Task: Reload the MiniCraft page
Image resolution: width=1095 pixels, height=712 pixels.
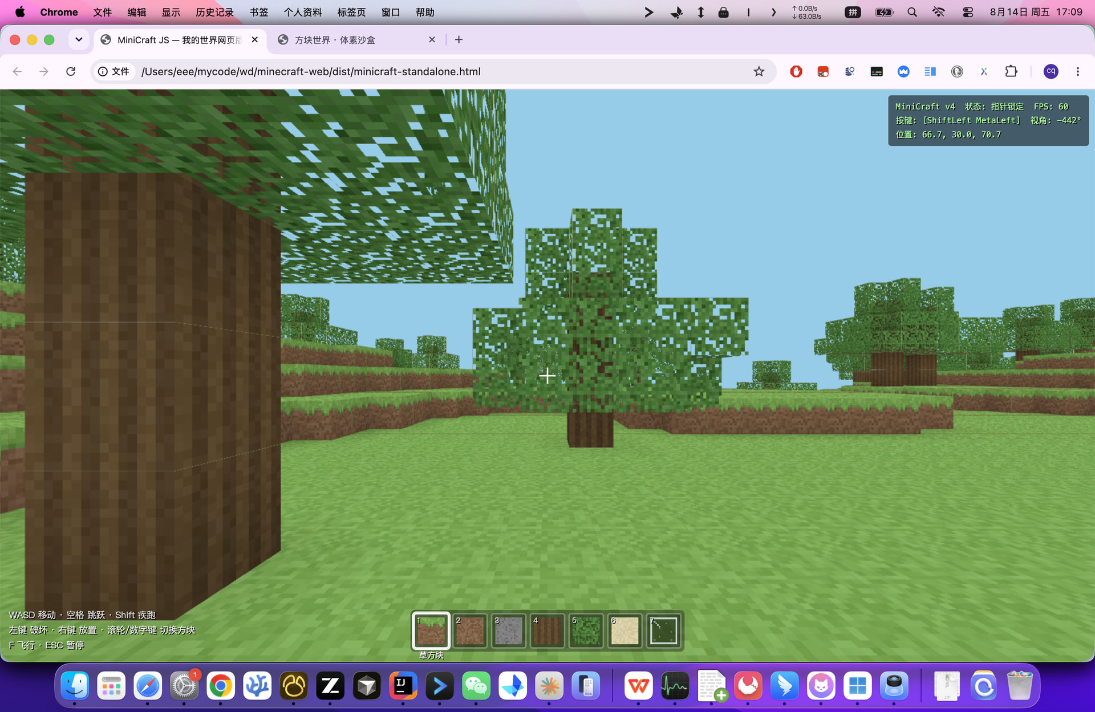Action: (x=71, y=71)
